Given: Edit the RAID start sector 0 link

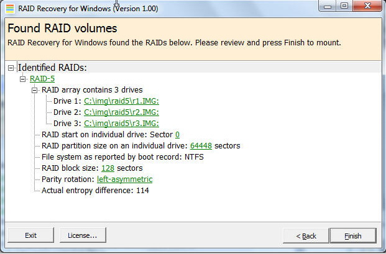Looking at the screenshot, I should (x=177, y=135).
